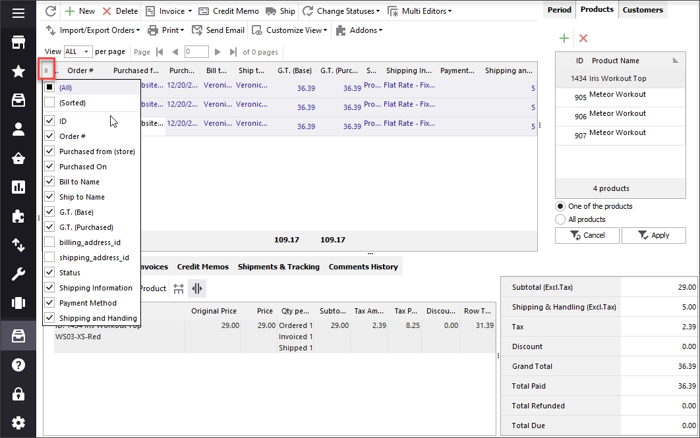Screen dimensions: 700x438
Task: Open the Credit Memos tab
Action: coord(202,267)
